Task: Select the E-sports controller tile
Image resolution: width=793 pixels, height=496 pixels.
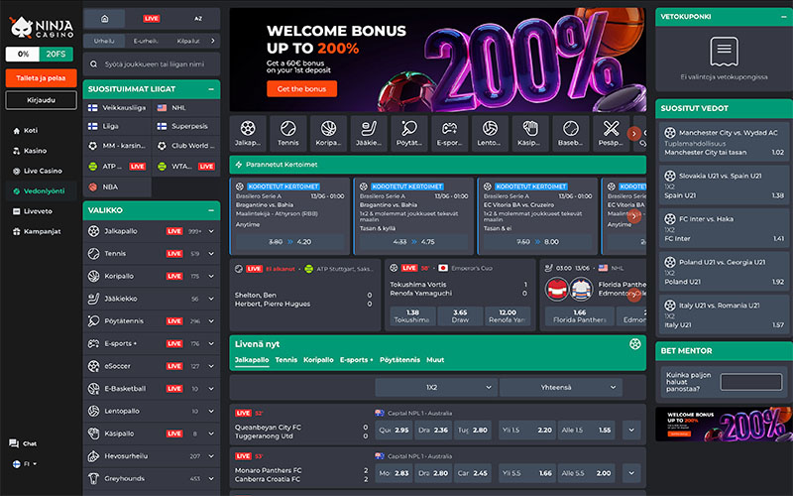Action: pyautogui.click(x=450, y=134)
